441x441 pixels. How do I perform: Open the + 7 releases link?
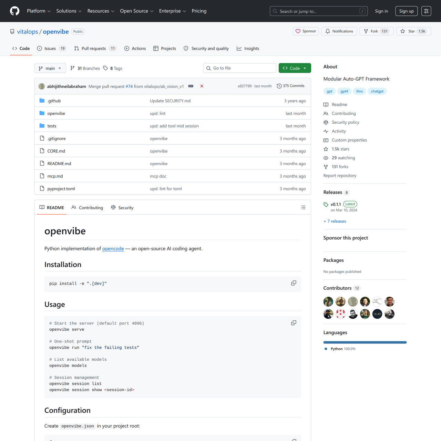tap(335, 221)
